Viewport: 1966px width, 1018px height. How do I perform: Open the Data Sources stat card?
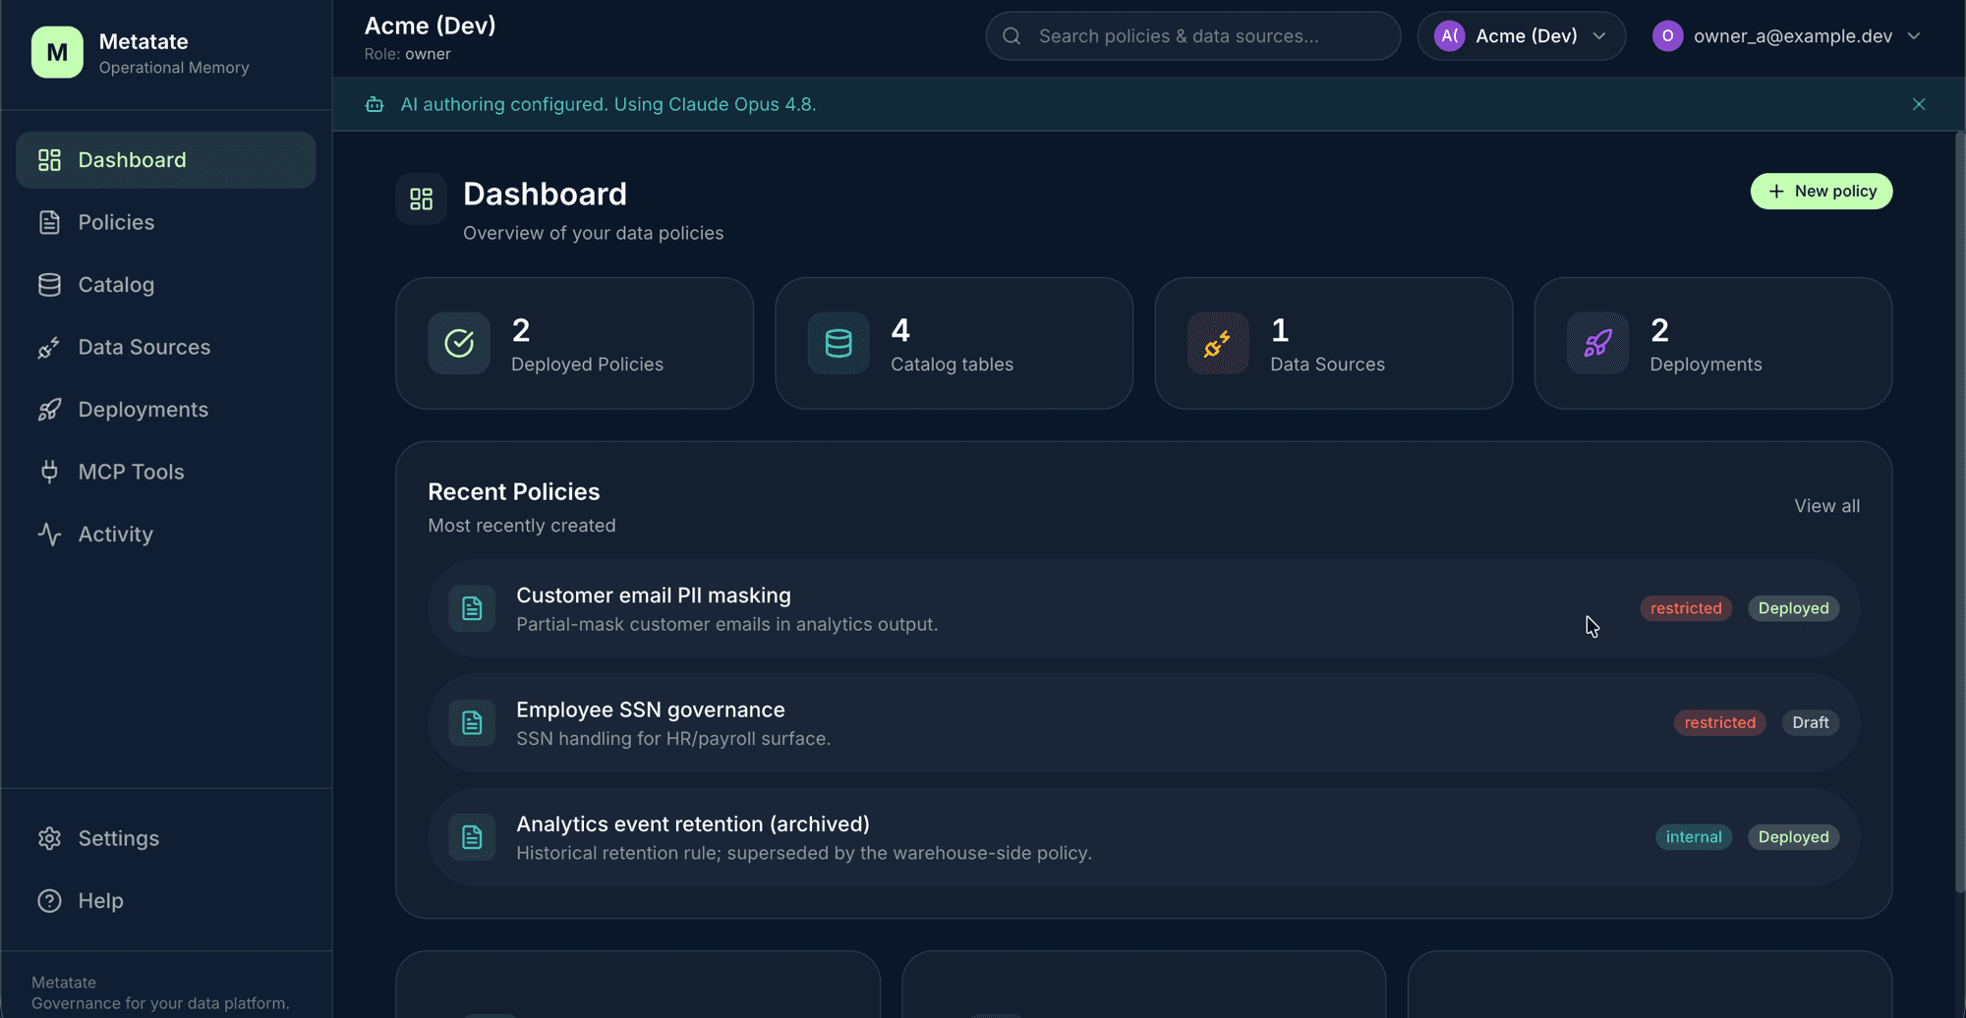point(1333,343)
